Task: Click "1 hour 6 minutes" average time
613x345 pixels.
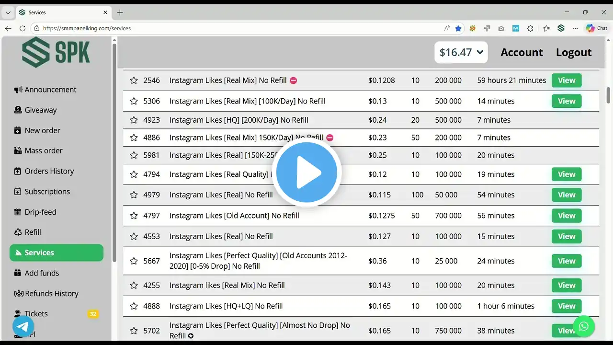Action: [506, 306]
